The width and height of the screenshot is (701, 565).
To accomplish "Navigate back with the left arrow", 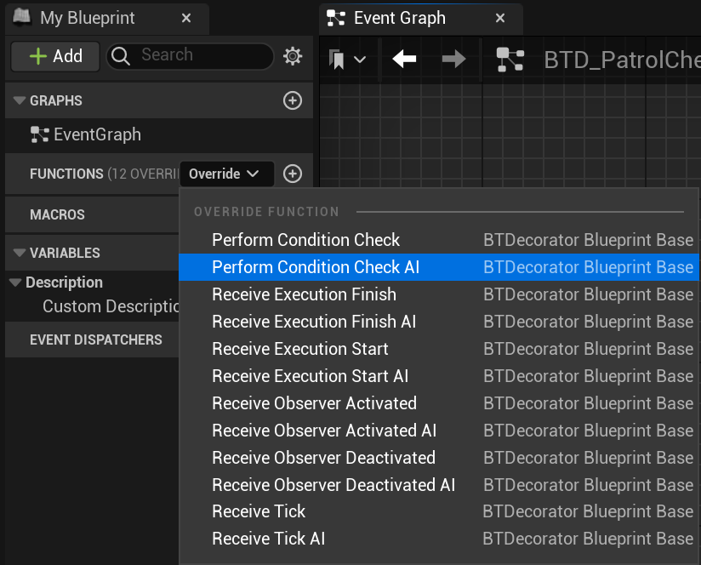I will pos(404,59).
